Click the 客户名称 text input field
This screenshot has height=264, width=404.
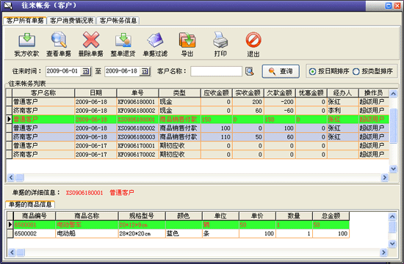pos(217,71)
